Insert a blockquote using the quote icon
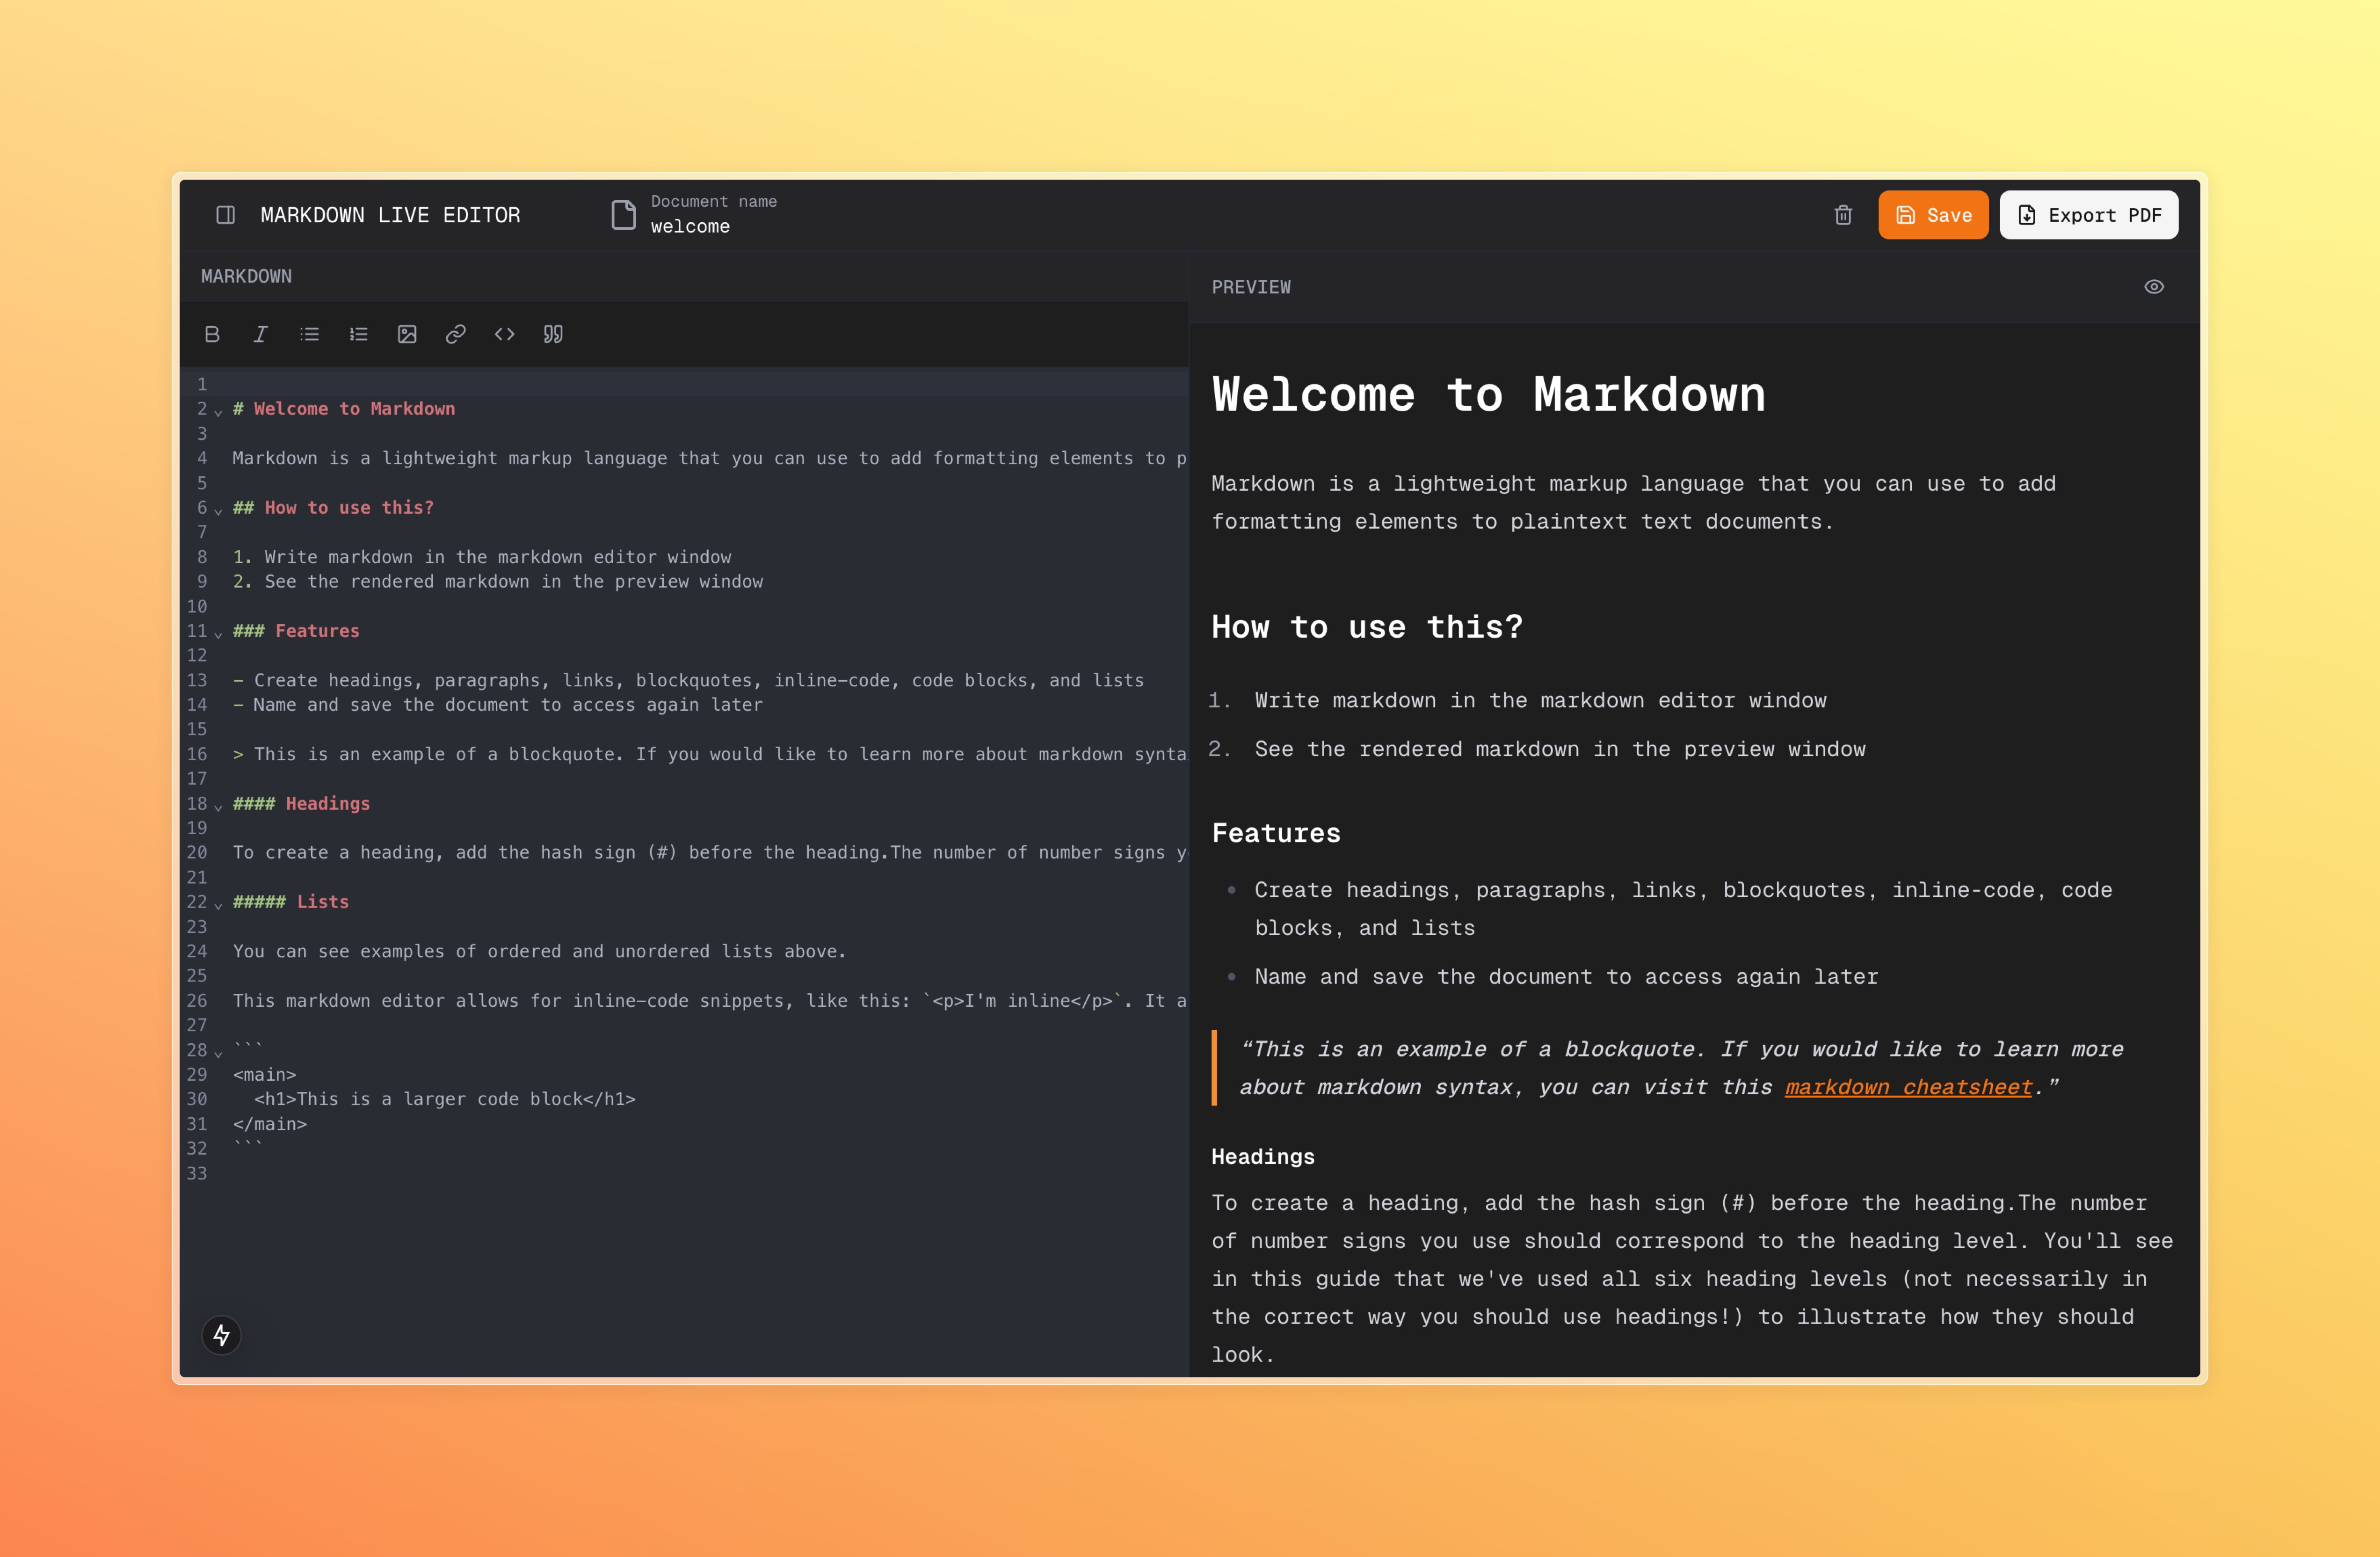2380x1557 pixels. [553, 334]
